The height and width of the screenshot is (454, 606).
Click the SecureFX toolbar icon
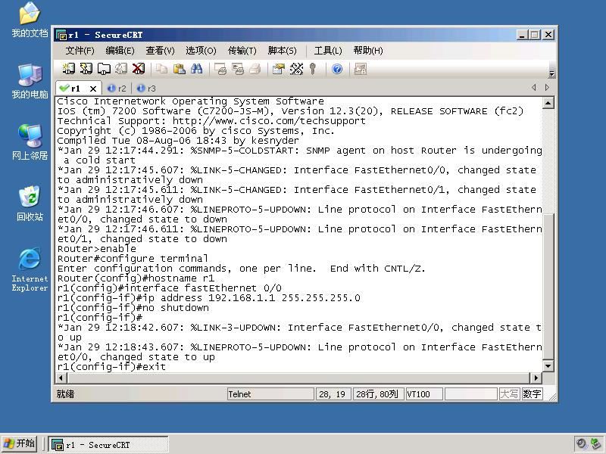click(x=361, y=69)
